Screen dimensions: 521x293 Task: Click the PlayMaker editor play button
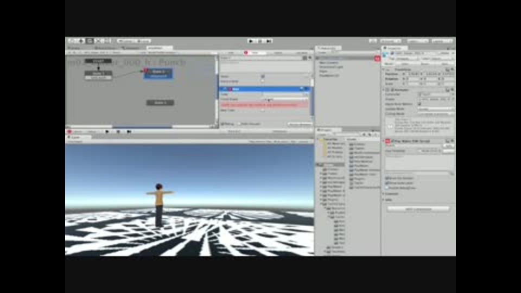(x=107, y=132)
